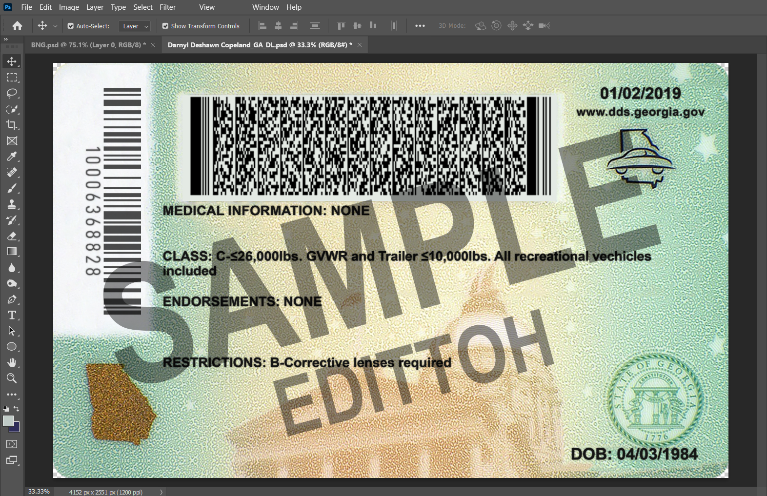Click the 33.33% zoom level field
Image resolution: width=767 pixels, height=496 pixels.
click(x=39, y=492)
